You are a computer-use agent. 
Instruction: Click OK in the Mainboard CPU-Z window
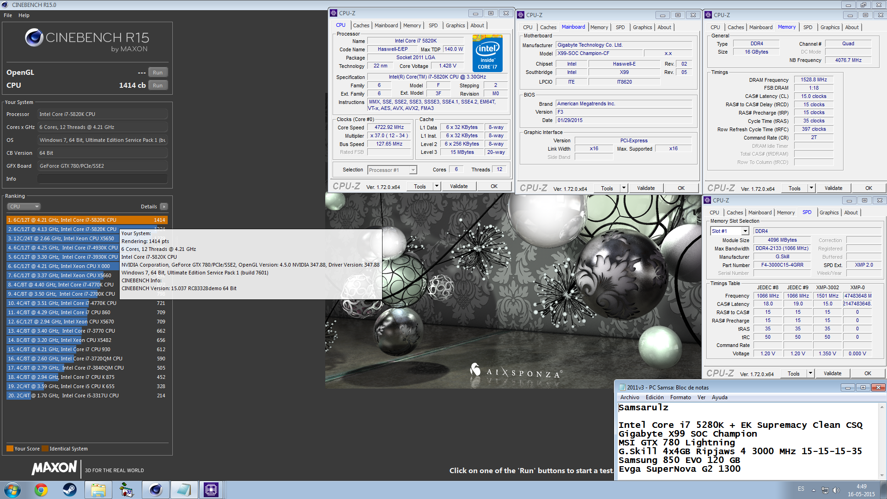click(681, 188)
